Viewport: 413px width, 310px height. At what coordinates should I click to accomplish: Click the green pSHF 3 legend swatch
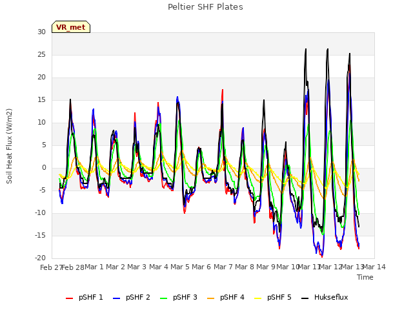[x=163, y=298]
